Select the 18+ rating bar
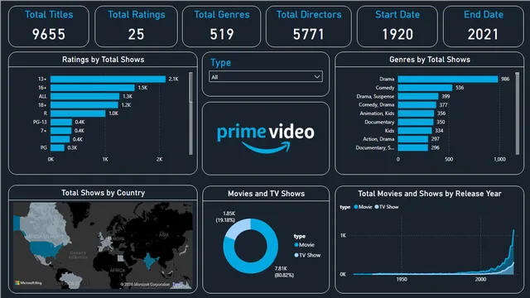This screenshot has width=530, height=298. pyautogui.click(x=84, y=105)
